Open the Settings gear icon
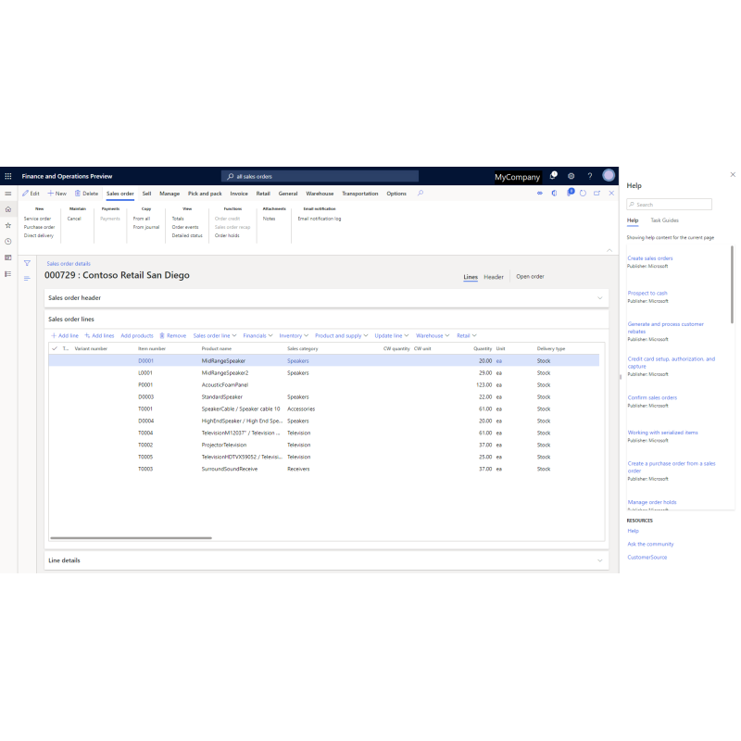741x741 pixels. click(x=571, y=176)
